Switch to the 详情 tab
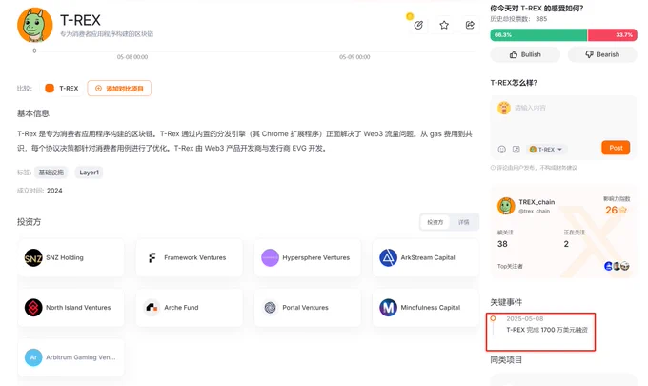Viewport: 648px width, 386px height. pyautogui.click(x=464, y=222)
